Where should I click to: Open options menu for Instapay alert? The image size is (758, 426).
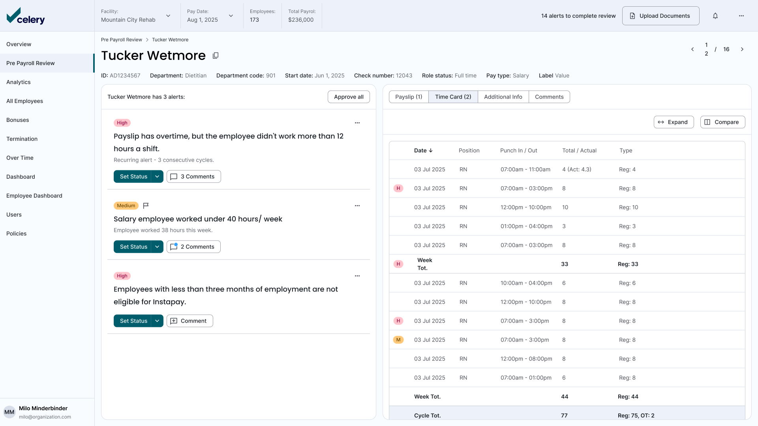357,276
